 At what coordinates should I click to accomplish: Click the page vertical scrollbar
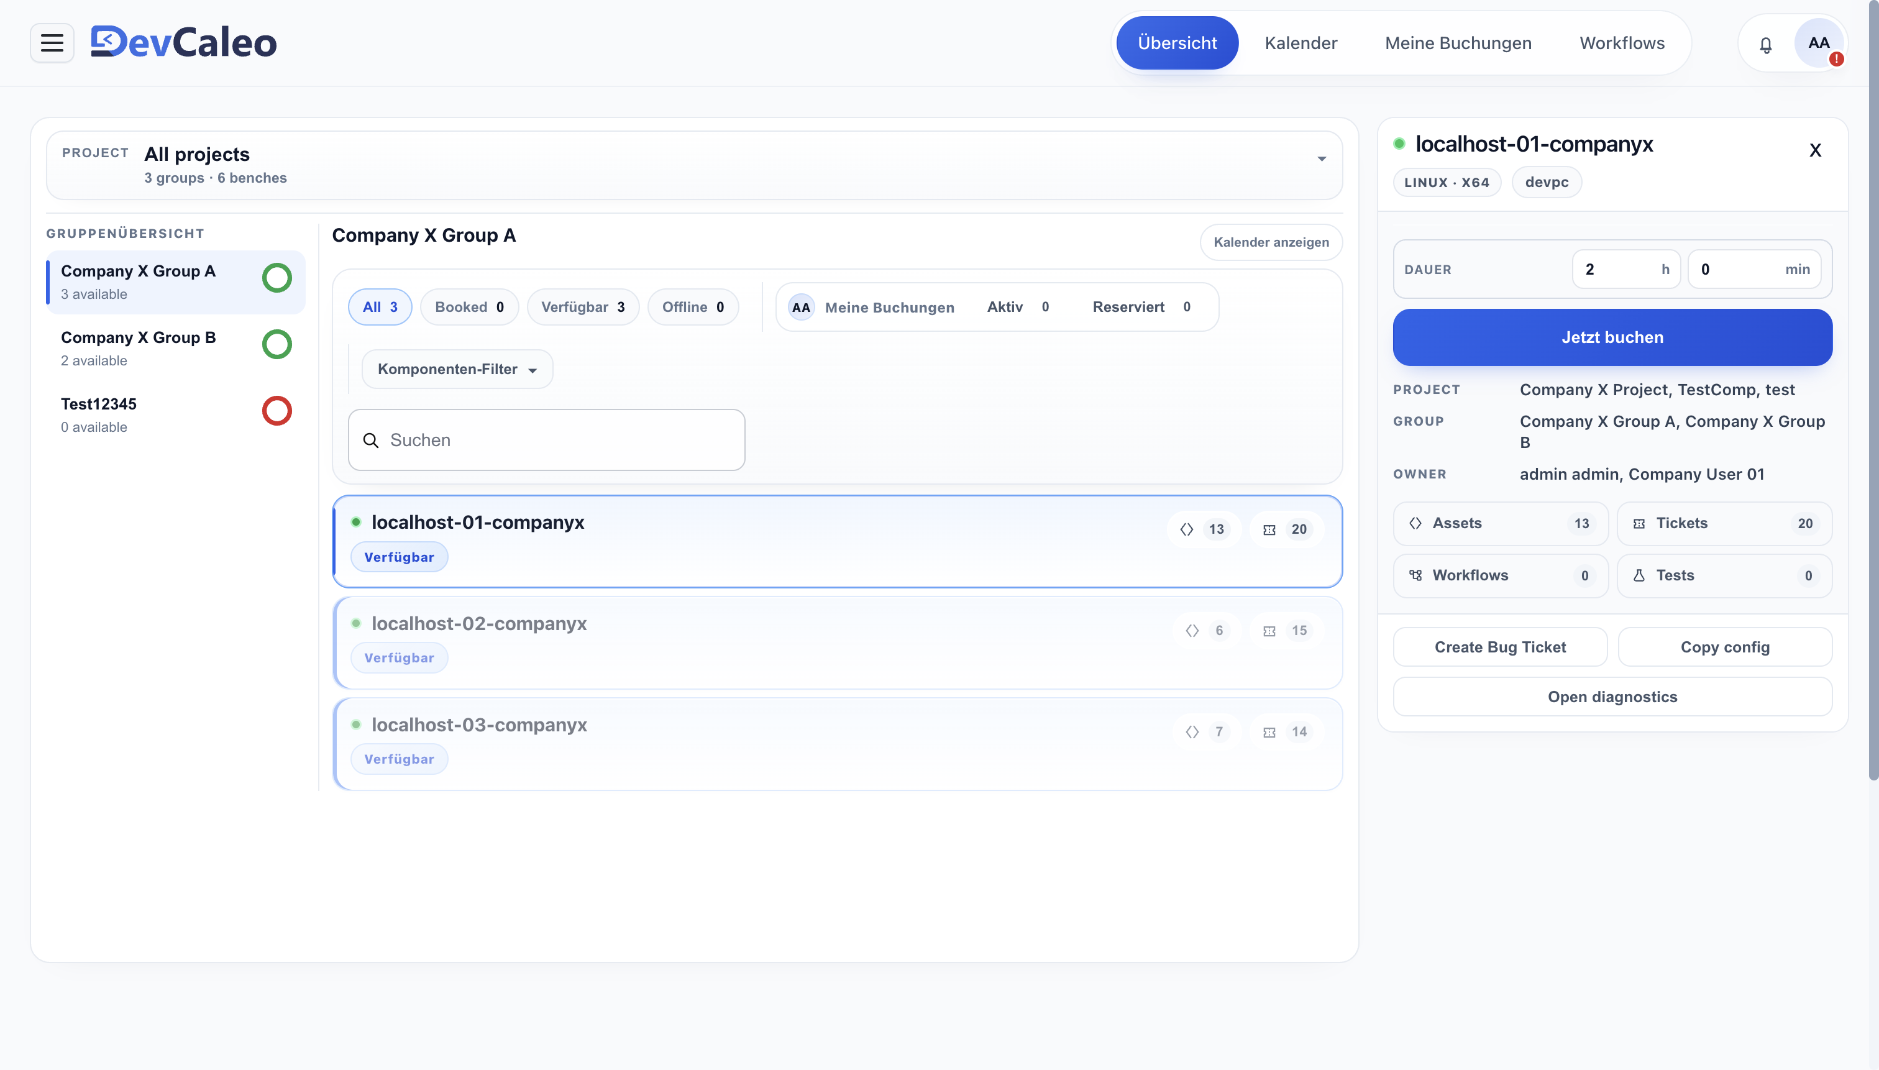[x=1873, y=390]
